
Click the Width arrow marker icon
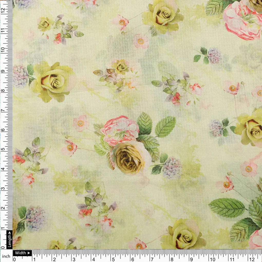tap(28, 253)
